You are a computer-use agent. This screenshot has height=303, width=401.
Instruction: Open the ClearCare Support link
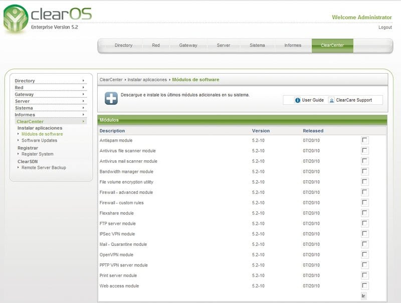click(354, 100)
